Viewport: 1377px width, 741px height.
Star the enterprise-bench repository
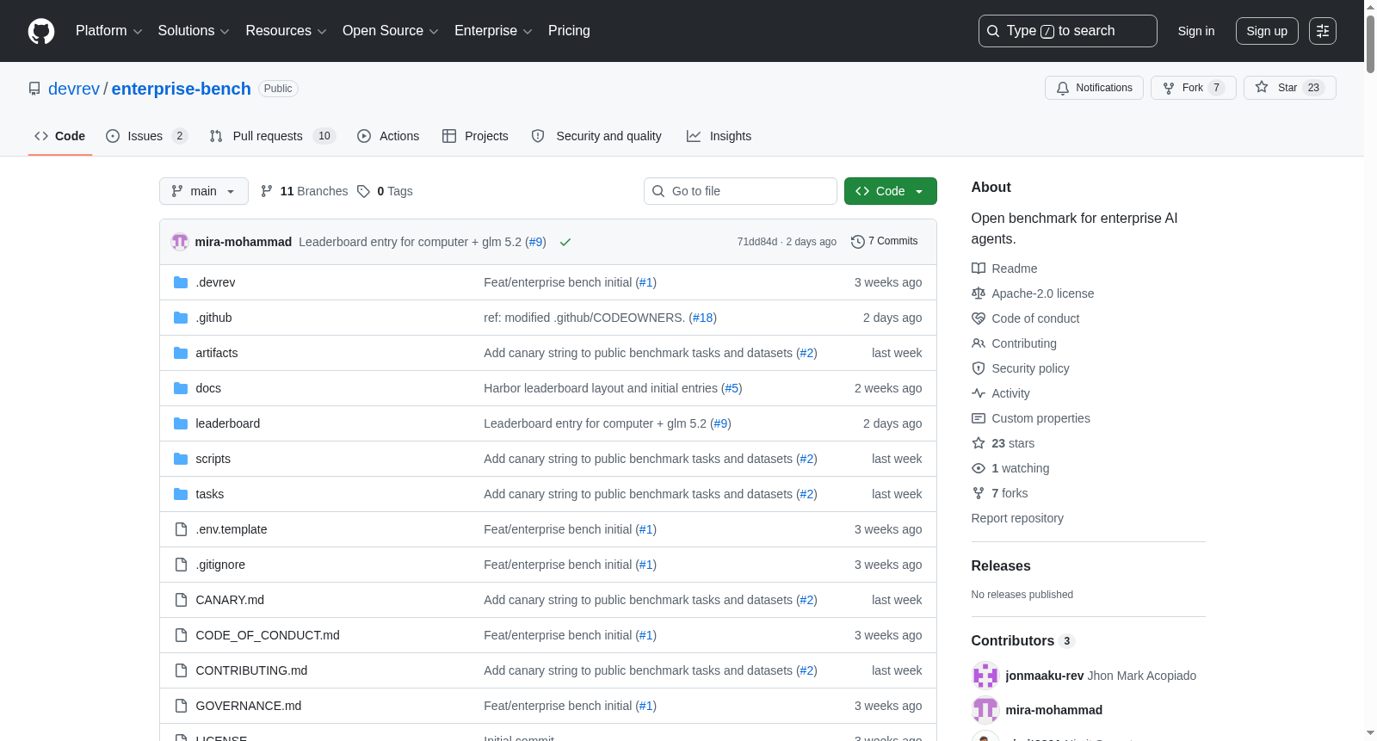coord(1289,88)
